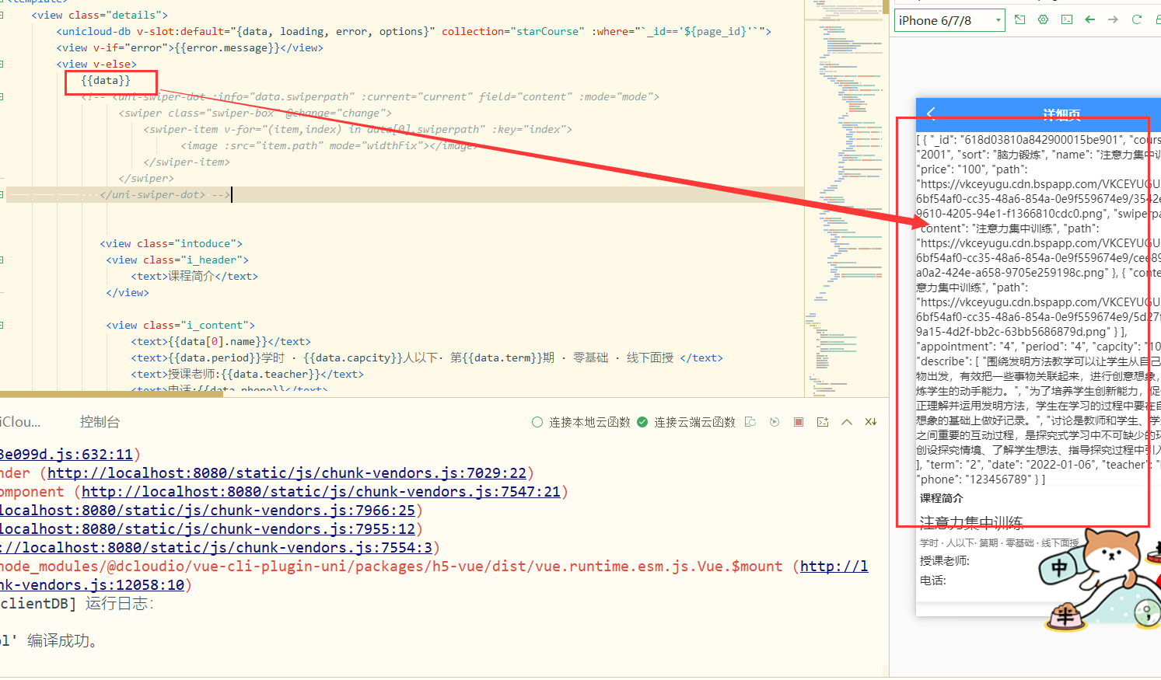Go back with the preview's green arrow
Image resolution: width=1161 pixels, height=680 pixels.
1089,19
